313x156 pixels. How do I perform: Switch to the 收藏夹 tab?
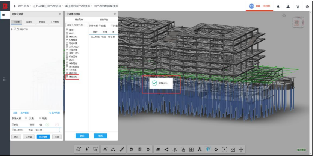coord(29,22)
